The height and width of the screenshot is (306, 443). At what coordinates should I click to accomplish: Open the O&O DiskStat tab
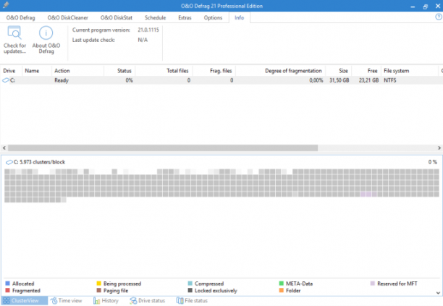click(117, 18)
